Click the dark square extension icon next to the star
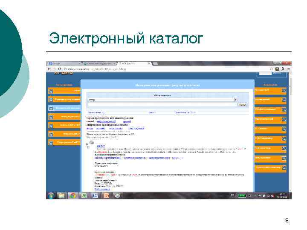 click(277, 69)
